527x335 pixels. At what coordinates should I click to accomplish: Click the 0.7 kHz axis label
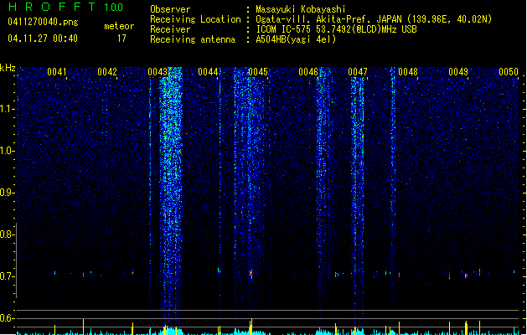coord(7,276)
